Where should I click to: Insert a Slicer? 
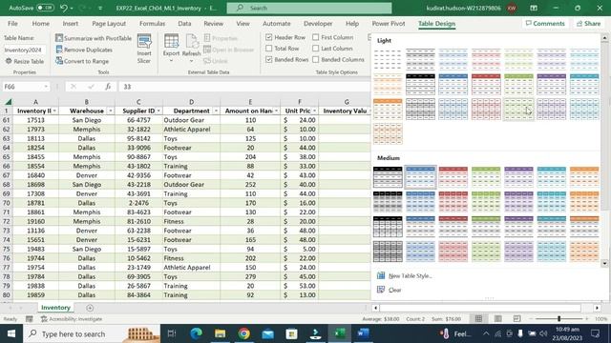144,49
